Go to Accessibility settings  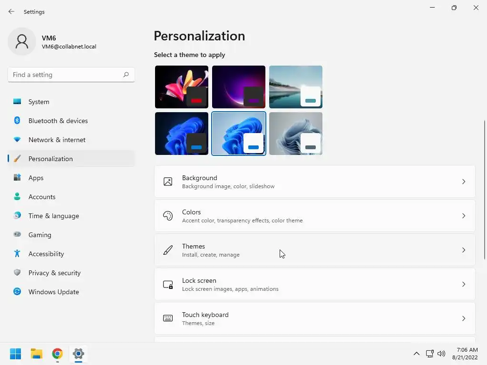point(71,254)
